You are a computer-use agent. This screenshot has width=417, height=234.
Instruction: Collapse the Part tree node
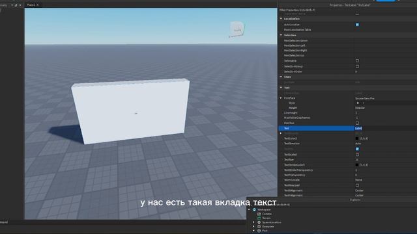(253, 231)
